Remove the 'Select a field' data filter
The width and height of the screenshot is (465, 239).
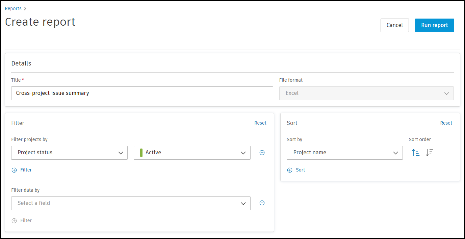click(262, 203)
